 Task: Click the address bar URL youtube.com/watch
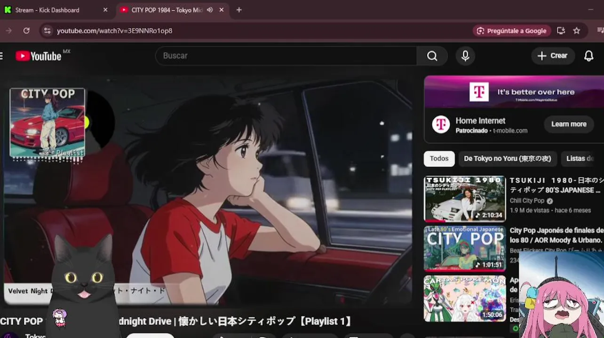click(114, 31)
